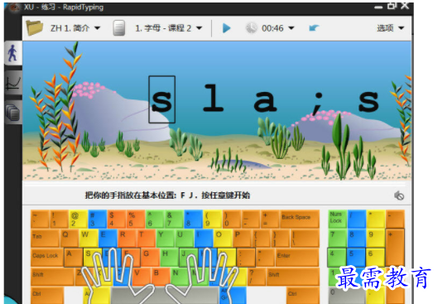The width and height of the screenshot is (438, 304).
Task: Click the Enter key on virtual keyboard
Action: (x=297, y=257)
